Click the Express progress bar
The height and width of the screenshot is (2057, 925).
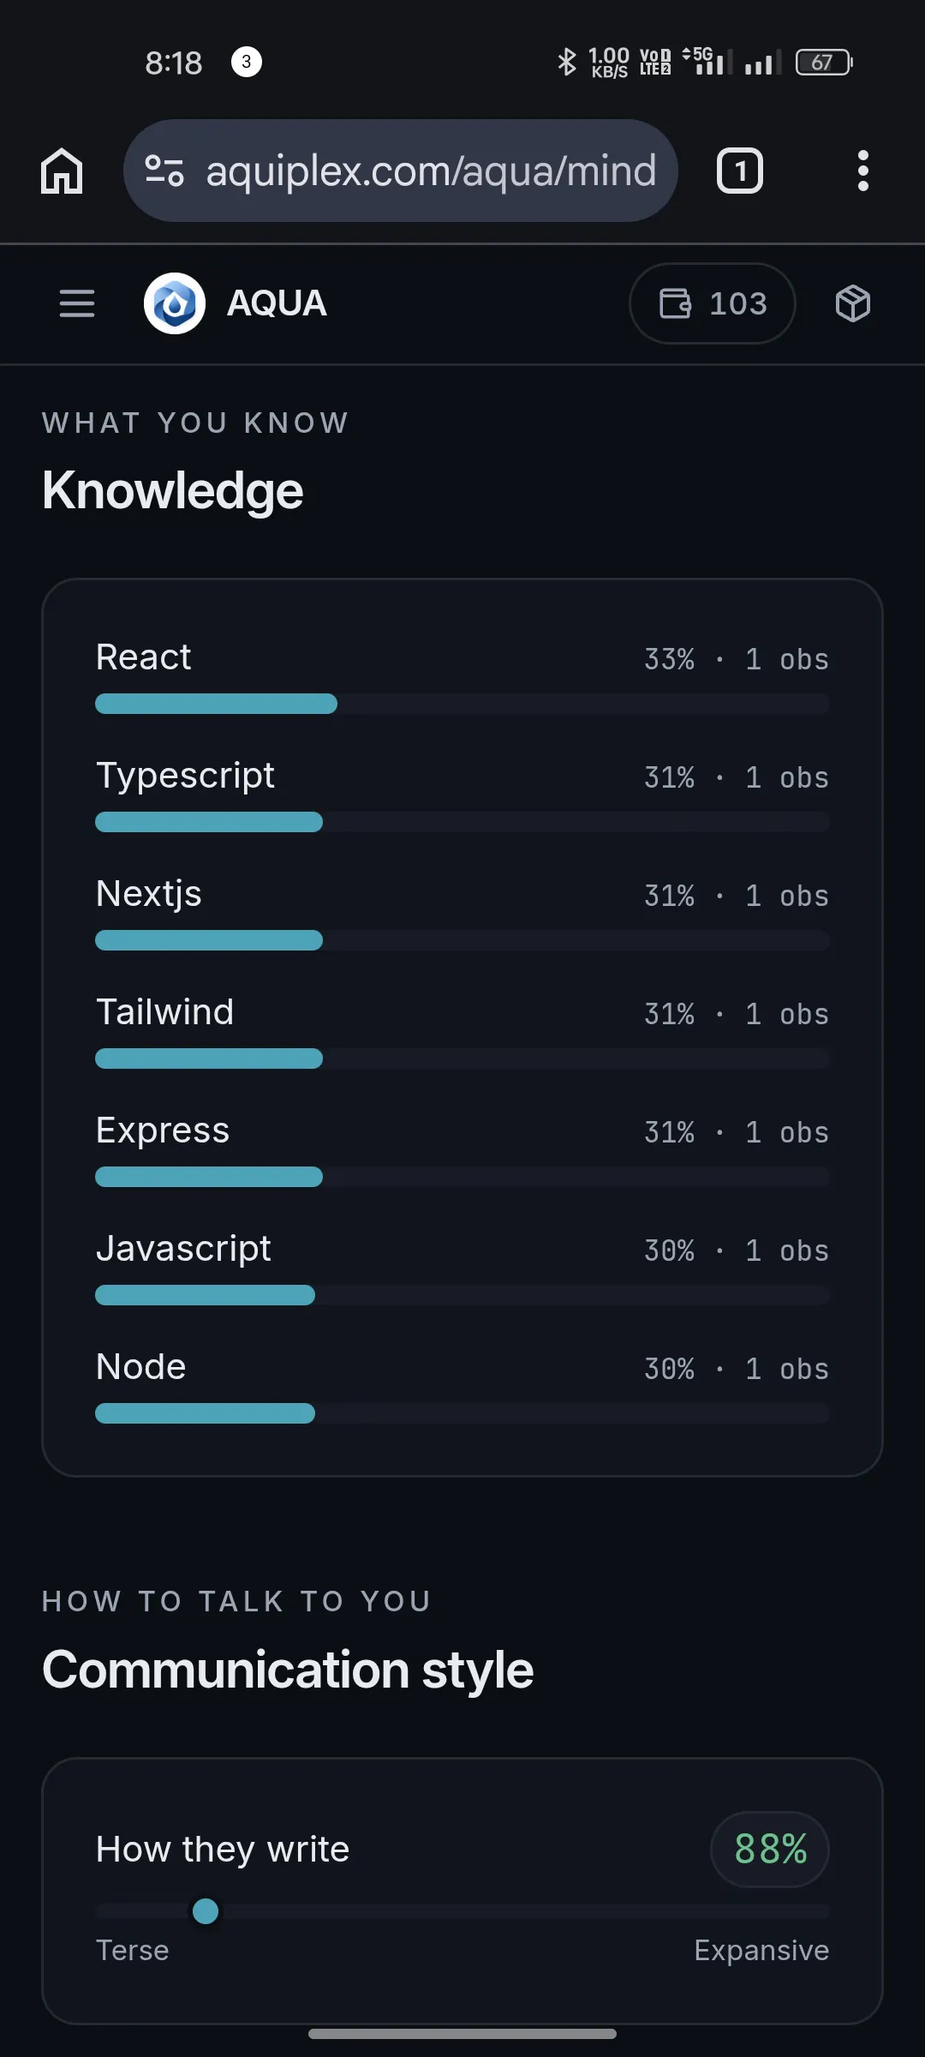[462, 1177]
